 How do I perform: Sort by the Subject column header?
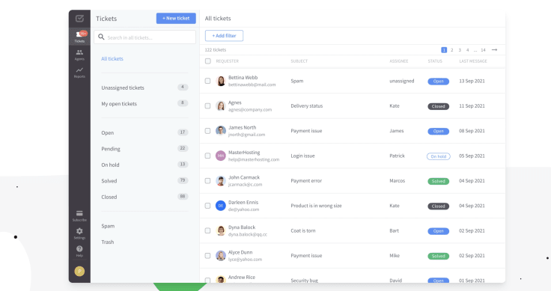[x=299, y=61]
